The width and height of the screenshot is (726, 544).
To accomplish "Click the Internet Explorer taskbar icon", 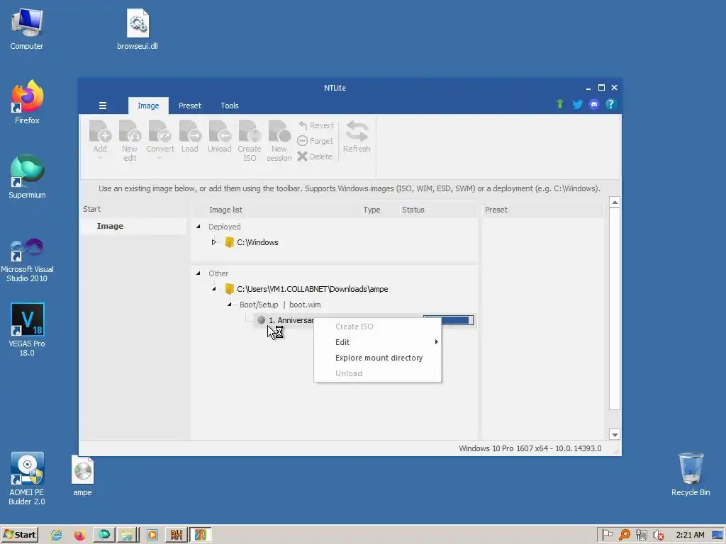I will pos(57,535).
